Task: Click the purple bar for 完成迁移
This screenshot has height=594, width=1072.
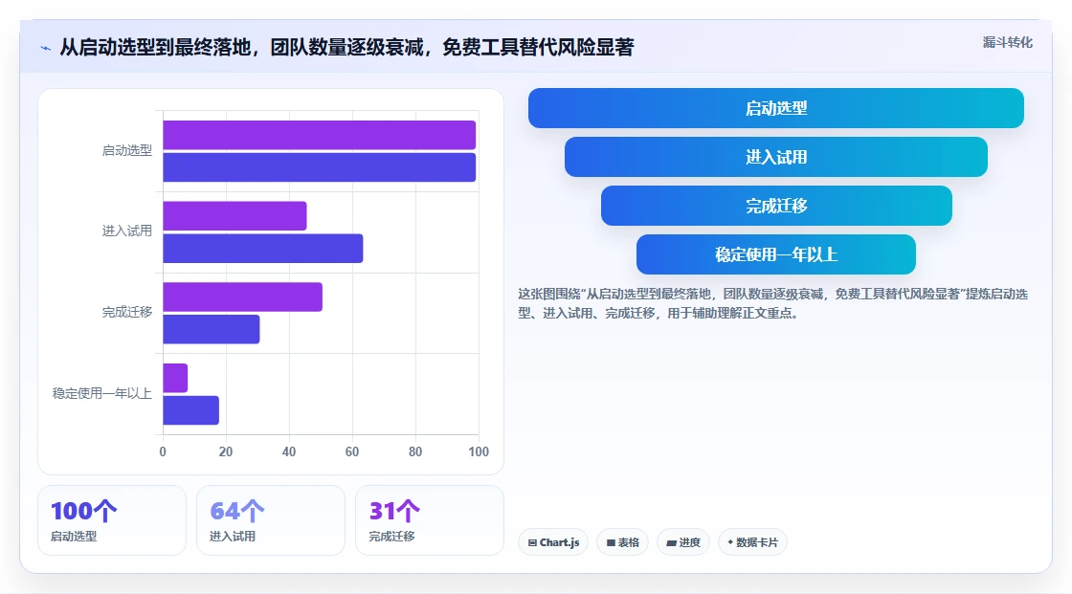Action: pos(243,297)
